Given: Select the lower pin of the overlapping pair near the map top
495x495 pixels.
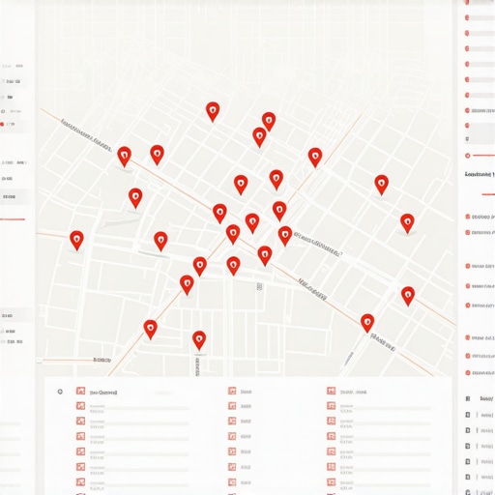Looking at the screenshot, I should [x=259, y=136].
